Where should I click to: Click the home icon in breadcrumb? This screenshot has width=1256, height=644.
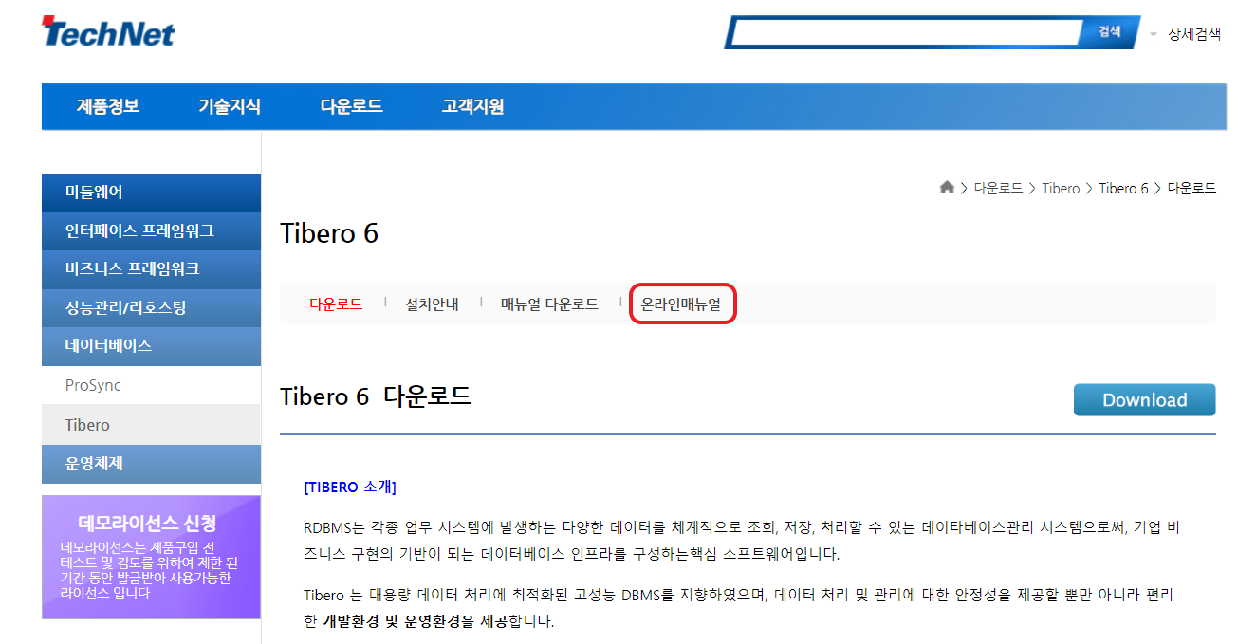947,188
